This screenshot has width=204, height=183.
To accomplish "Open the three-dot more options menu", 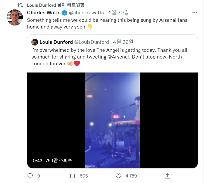I will click(195, 13).
